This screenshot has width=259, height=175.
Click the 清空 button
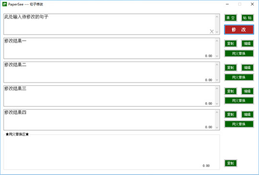(231, 18)
